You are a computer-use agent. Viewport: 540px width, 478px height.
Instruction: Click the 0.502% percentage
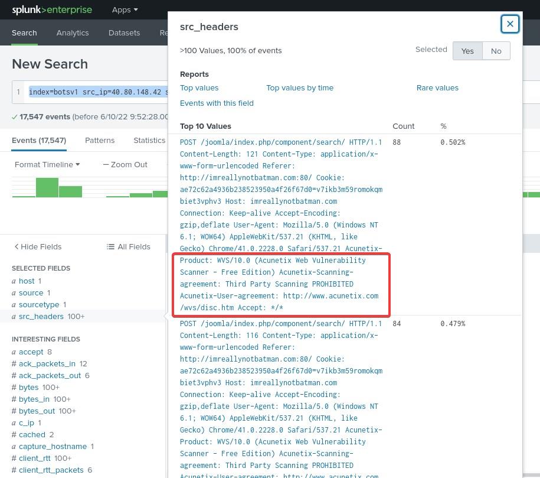[x=453, y=142]
